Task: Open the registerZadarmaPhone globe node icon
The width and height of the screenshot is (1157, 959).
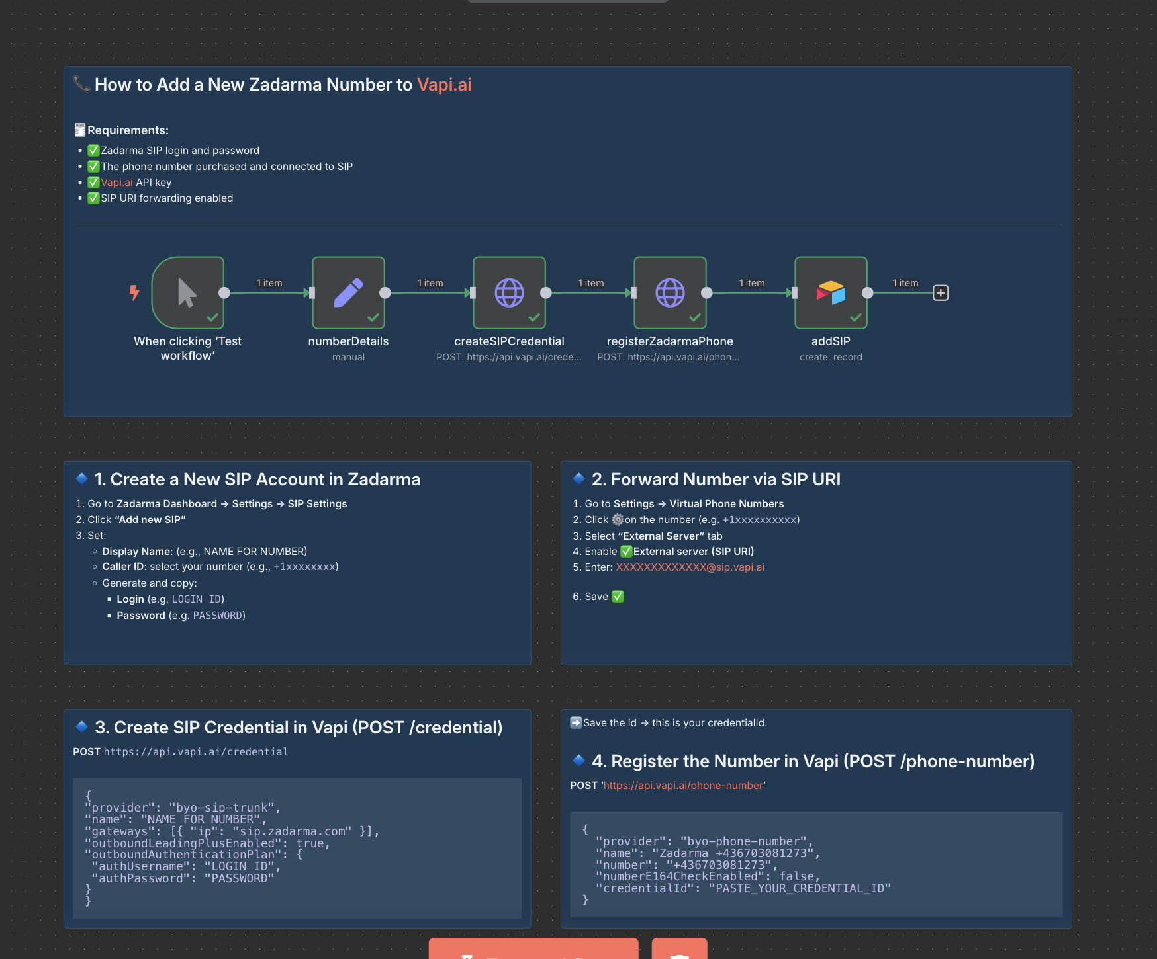Action: click(x=671, y=292)
